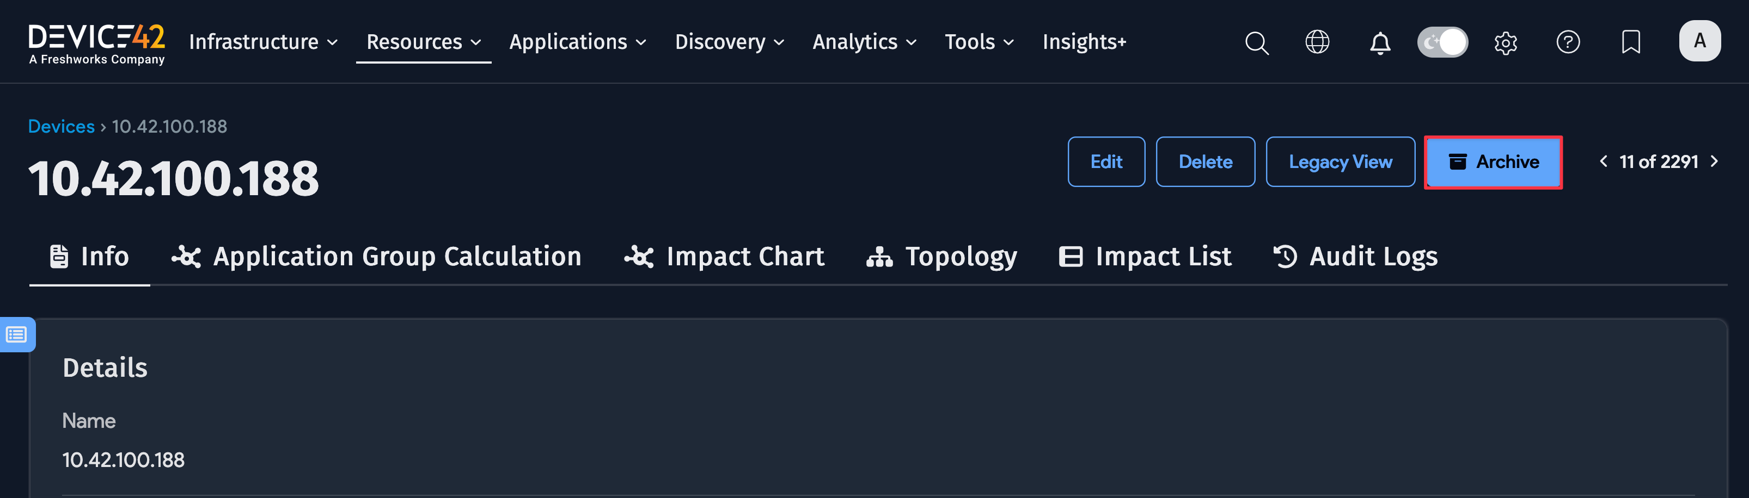Click the Legacy View button
Image resolution: width=1749 pixels, height=498 pixels.
coord(1340,162)
